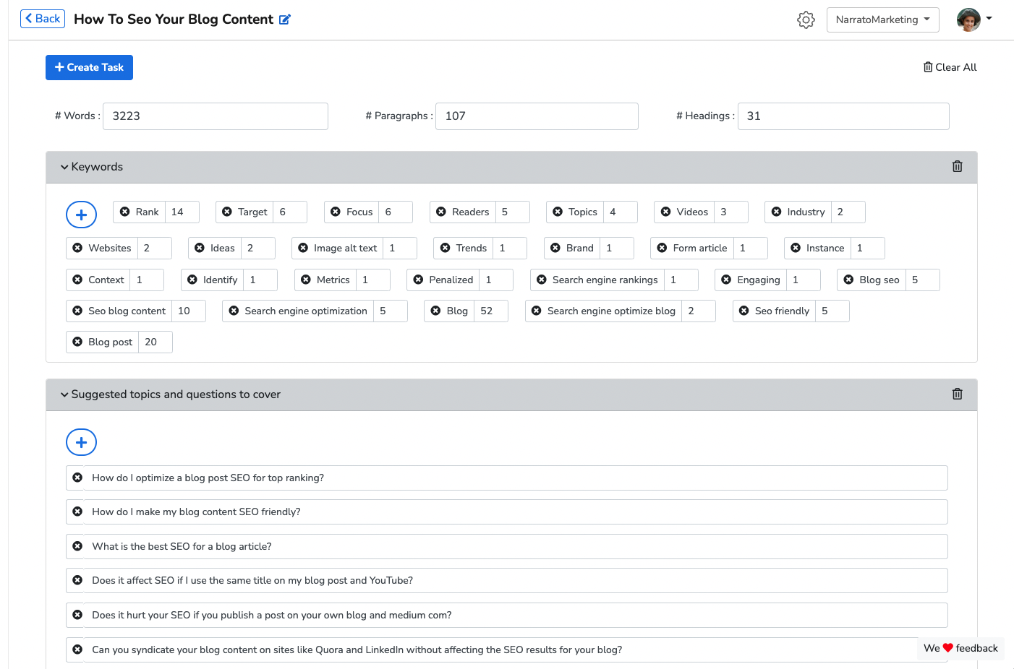1014x669 pixels.
Task: Open the user profile avatar menu
Action: [x=973, y=20]
